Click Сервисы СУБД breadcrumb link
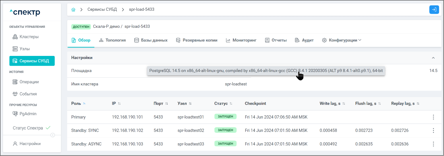The height and width of the screenshot is (156, 444). (x=102, y=9)
